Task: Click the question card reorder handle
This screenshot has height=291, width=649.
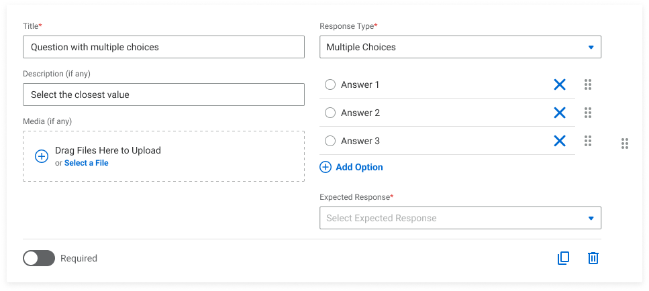Action: 625,143
